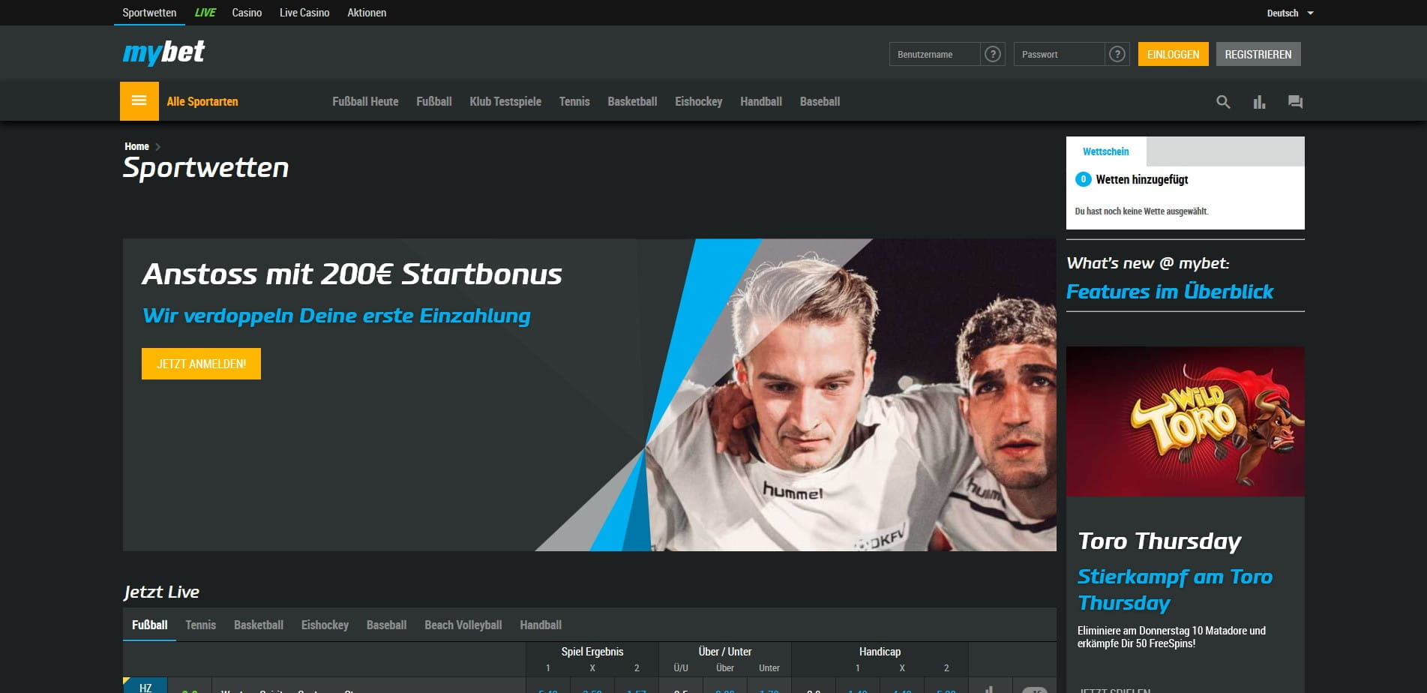Click the Benutzername input field
The height and width of the screenshot is (693, 1427).
pos(934,54)
